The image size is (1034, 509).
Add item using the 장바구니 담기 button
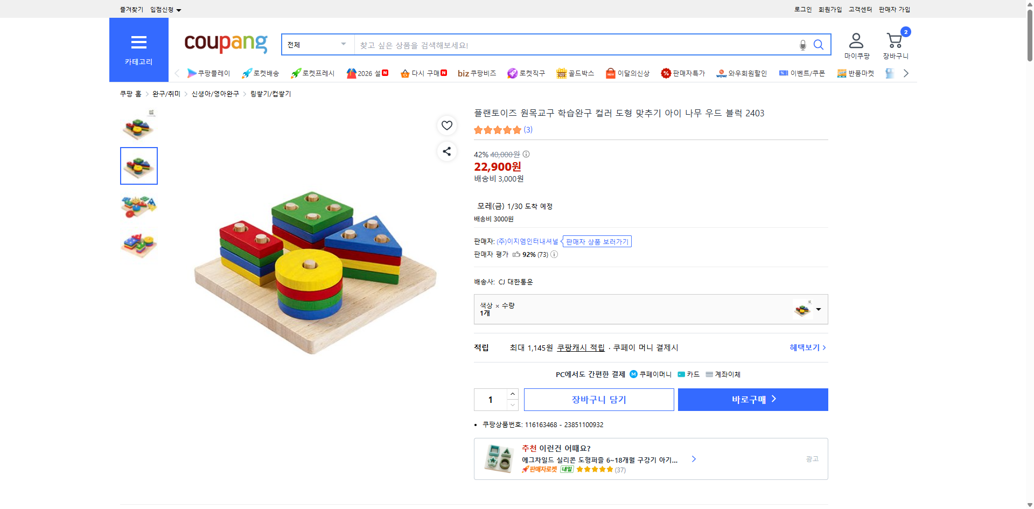point(598,399)
